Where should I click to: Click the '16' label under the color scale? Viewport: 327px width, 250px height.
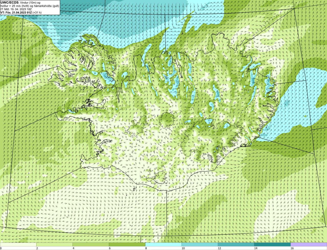[x=292, y=248]
